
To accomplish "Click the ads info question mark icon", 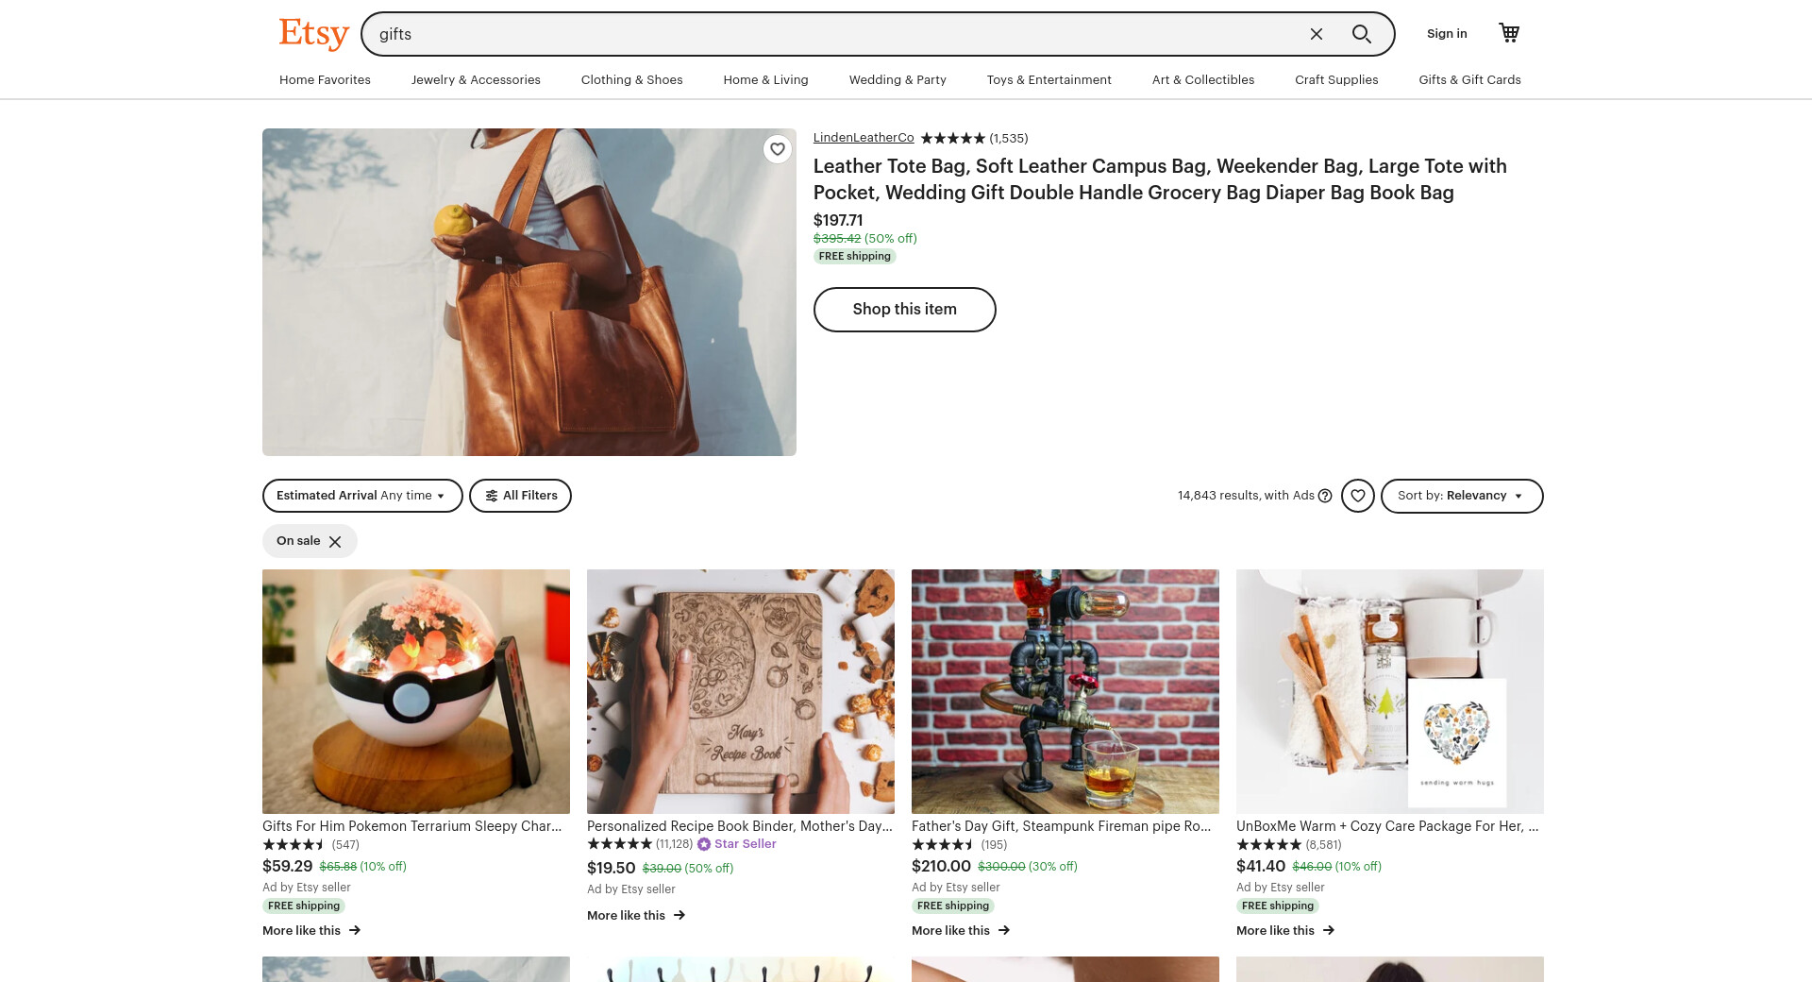I will point(1325,496).
